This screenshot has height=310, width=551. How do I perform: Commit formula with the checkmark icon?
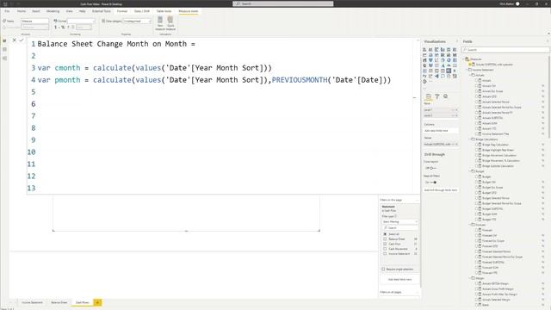click(x=22, y=40)
